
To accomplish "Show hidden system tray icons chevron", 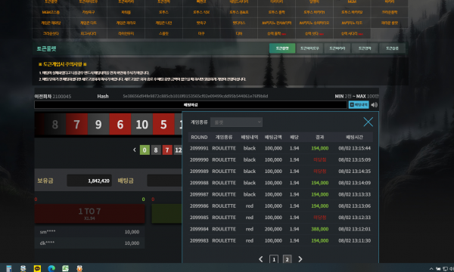I will [x=431, y=268].
